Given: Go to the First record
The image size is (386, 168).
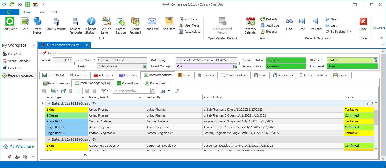Looking at the screenshot, I should (302, 22).
